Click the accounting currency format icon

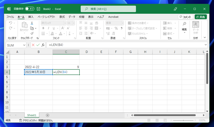[108, 28]
